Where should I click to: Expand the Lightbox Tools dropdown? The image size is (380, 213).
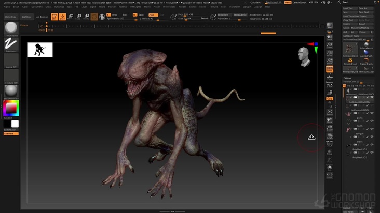[358, 36]
